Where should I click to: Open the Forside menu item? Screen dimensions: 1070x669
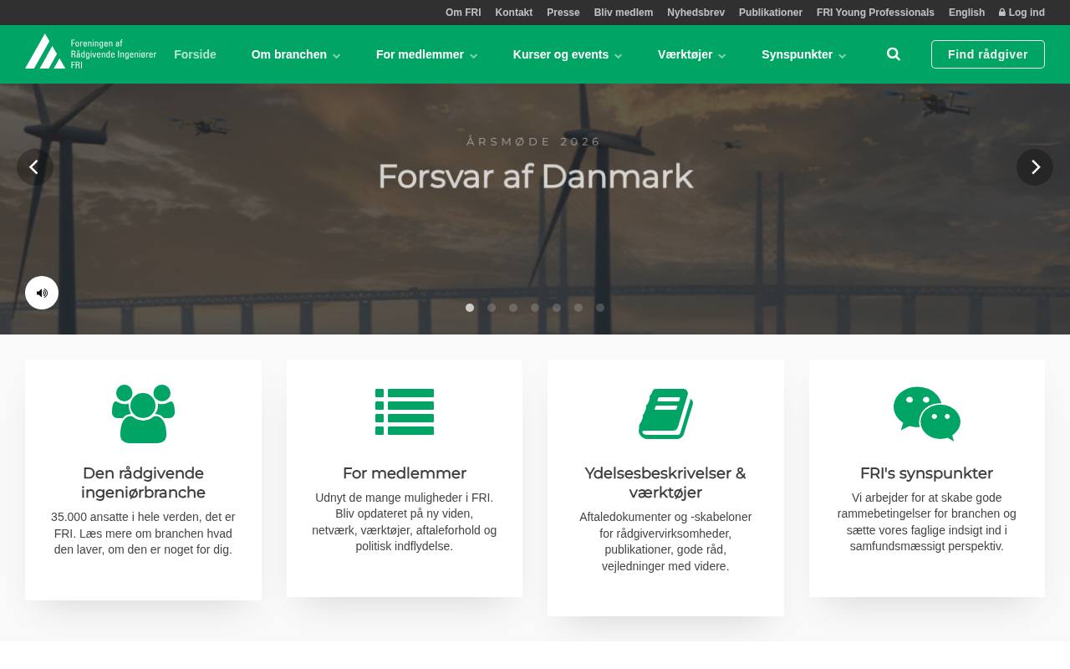195,54
